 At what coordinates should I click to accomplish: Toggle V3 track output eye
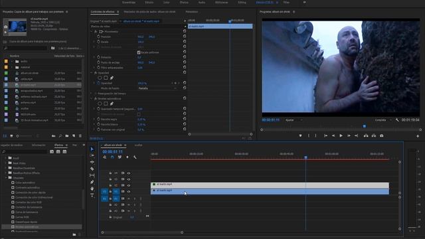(129, 179)
